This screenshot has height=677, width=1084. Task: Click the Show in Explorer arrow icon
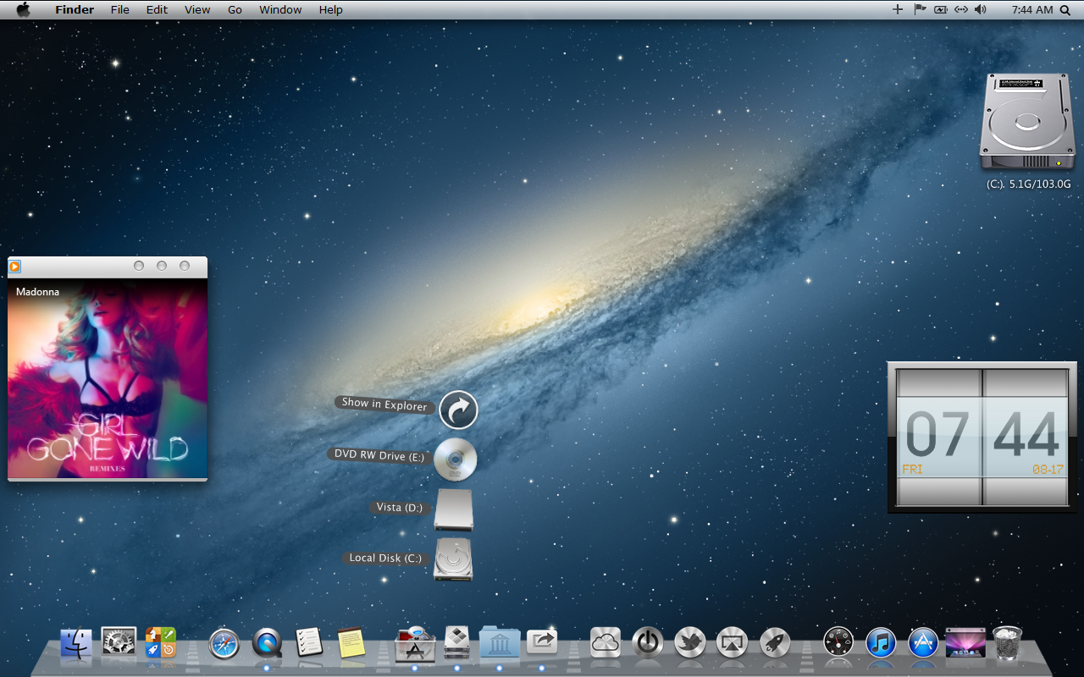[x=458, y=410]
